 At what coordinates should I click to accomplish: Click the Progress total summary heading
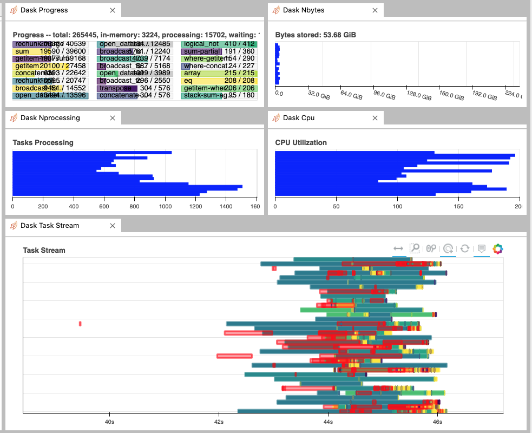[x=136, y=35]
